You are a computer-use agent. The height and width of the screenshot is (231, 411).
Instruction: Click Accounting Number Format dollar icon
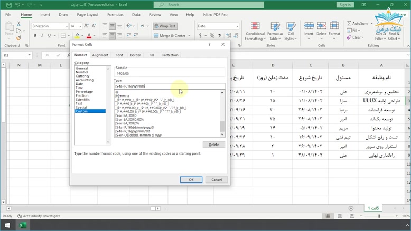point(200,35)
